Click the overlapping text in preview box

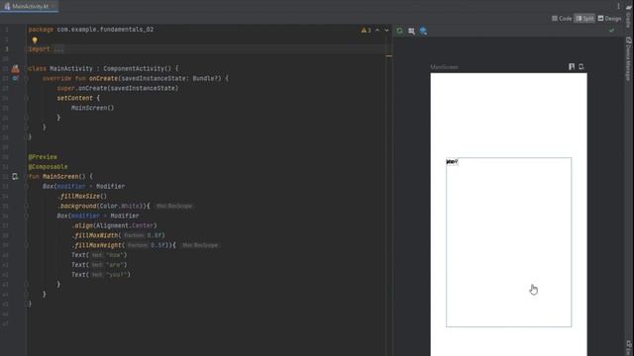[452, 162]
